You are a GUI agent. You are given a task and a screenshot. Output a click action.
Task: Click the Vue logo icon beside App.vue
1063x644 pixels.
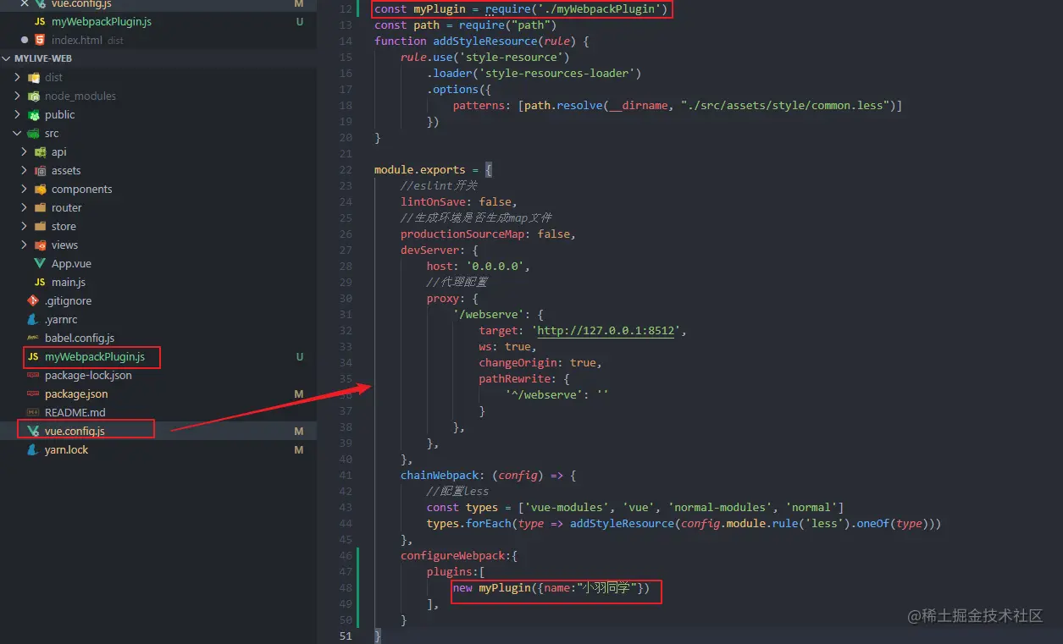point(40,263)
